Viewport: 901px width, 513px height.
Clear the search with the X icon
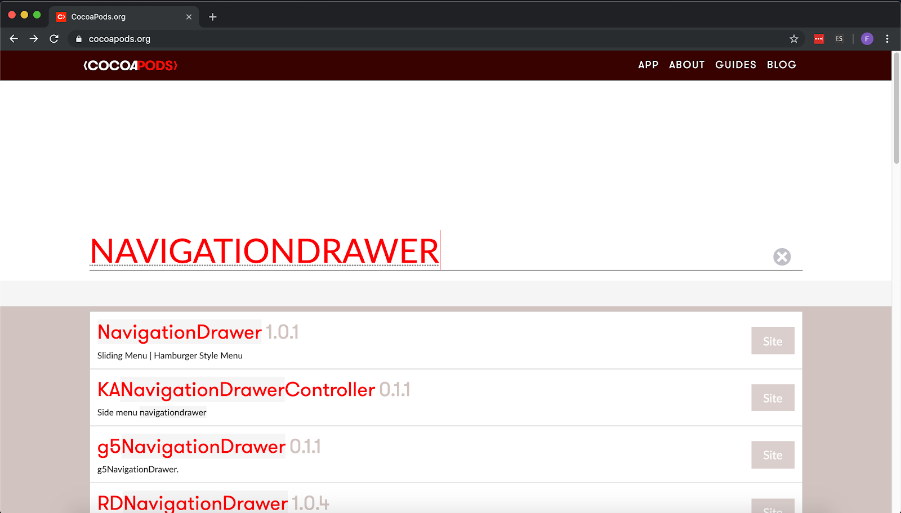tap(782, 256)
